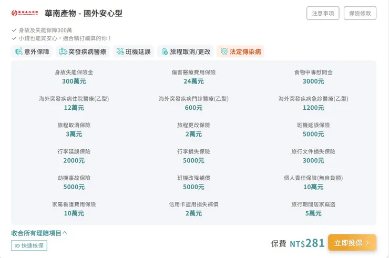Click the 旅行文件損失保險 label
Viewport: 389px width, 258px height.
tap(313, 151)
